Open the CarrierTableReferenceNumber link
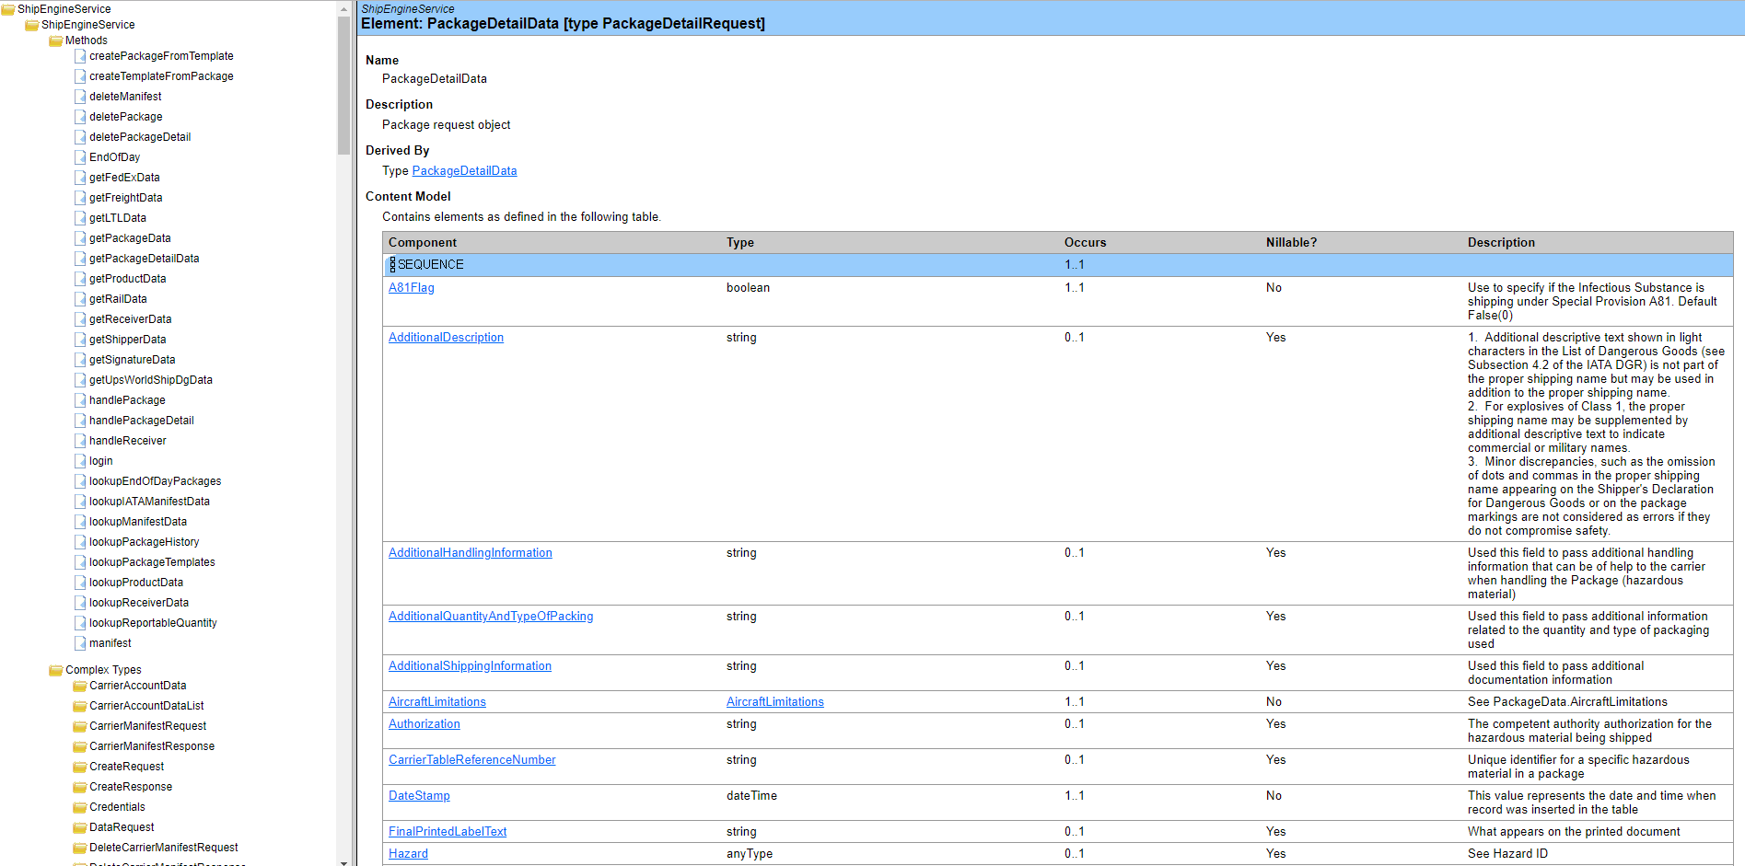 [471, 760]
